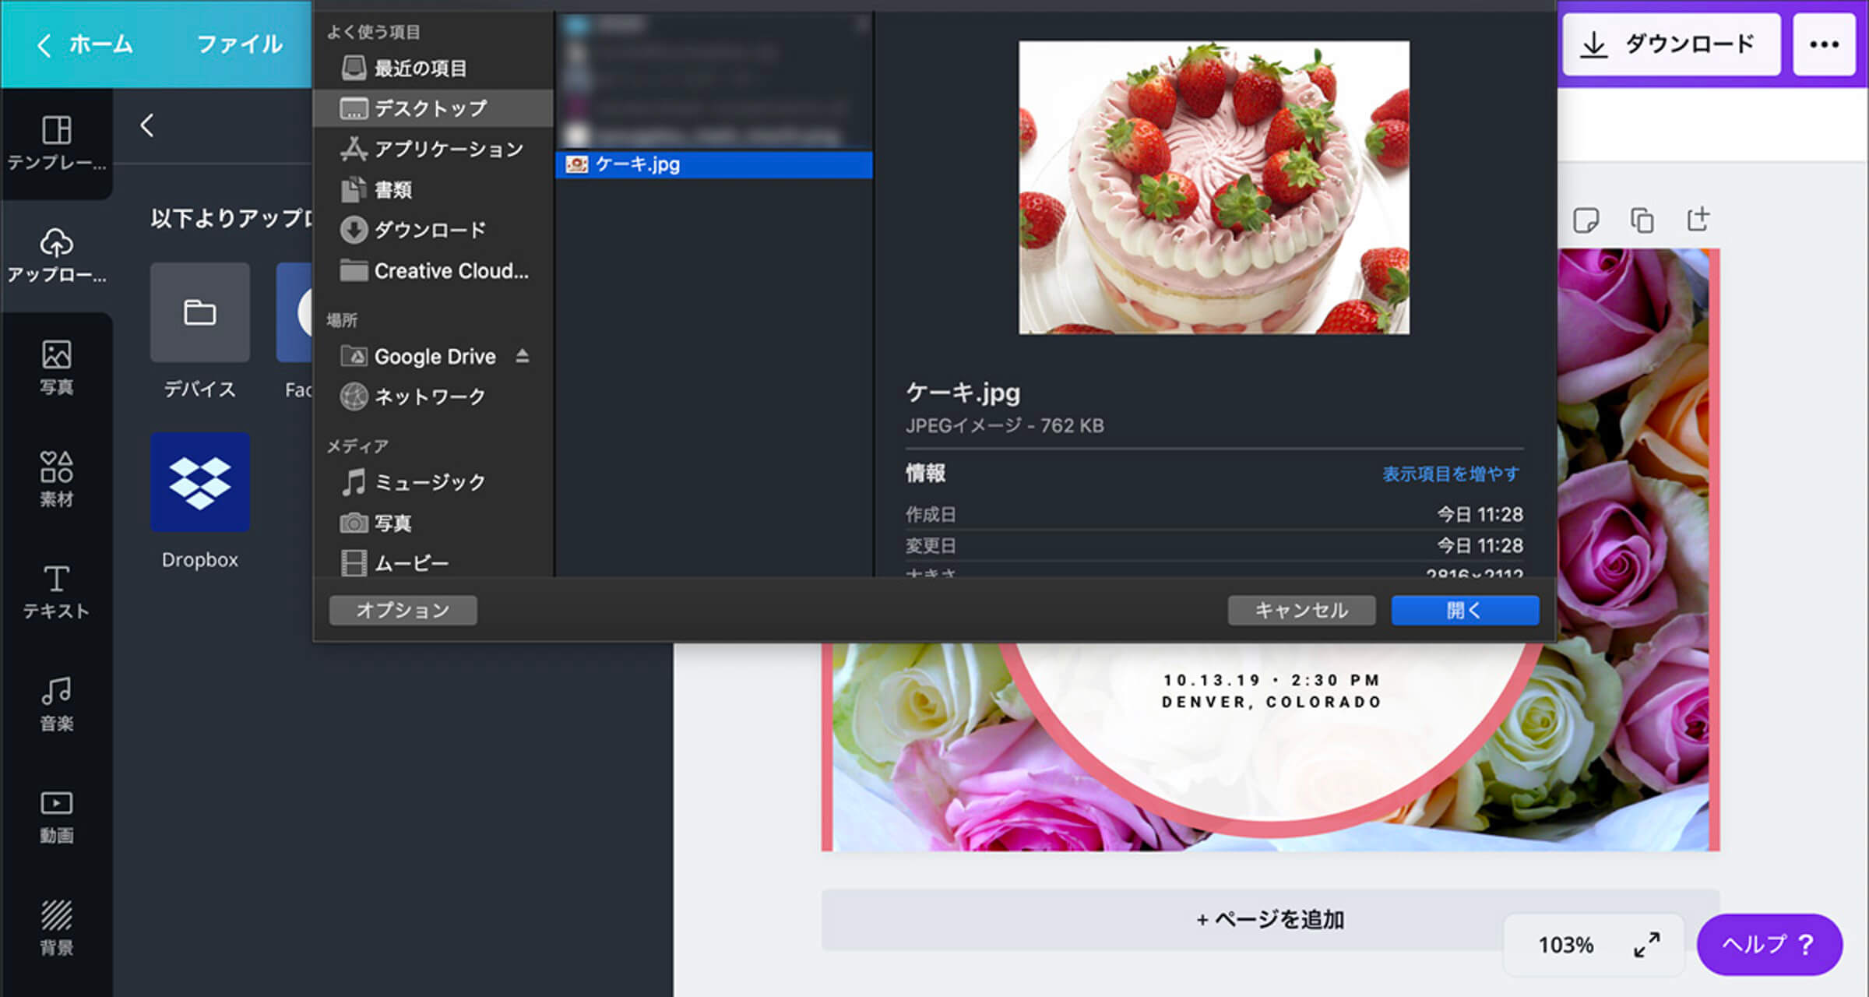Eject Google Drive in file dialog sidebar
The height and width of the screenshot is (997, 1869).
pyautogui.click(x=523, y=356)
